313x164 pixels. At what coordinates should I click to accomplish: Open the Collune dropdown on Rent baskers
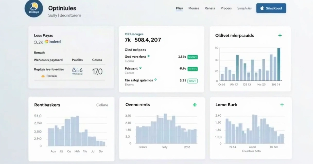(102, 105)
